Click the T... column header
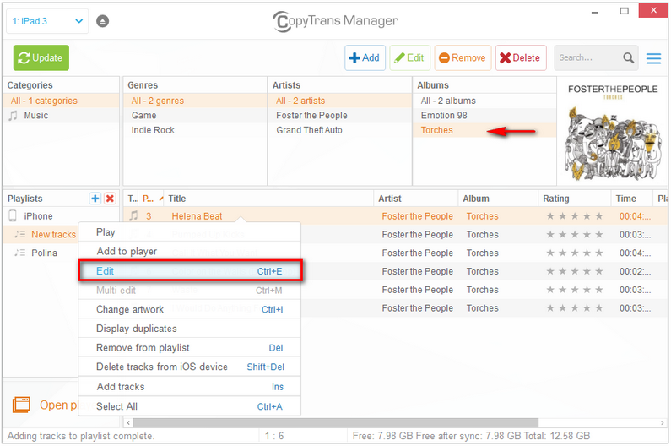The width and height of the screenshot is (671, 446). pyautogui.click(x=133, y=199)
